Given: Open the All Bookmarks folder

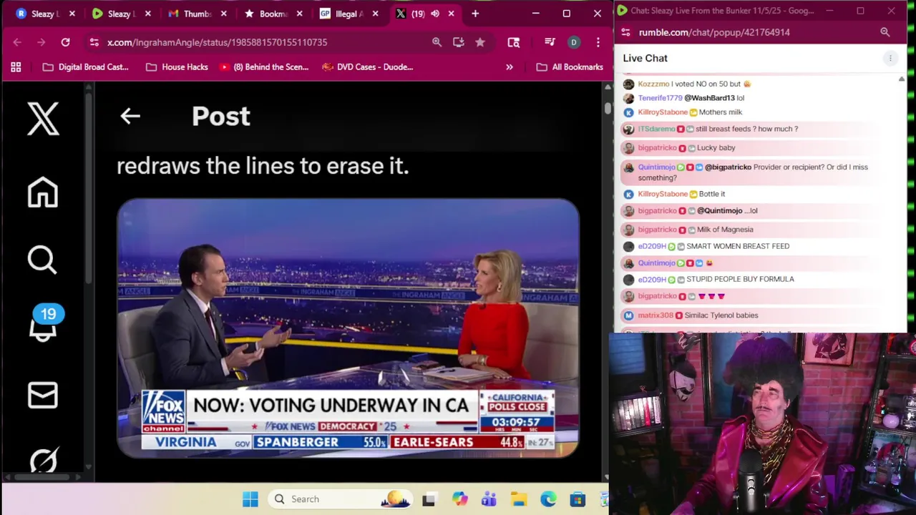Looking at the screenshot, I should click(x=570, y=67).
